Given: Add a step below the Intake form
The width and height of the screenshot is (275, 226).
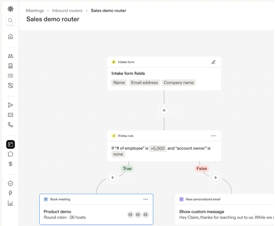Looking at the screenshot, I should pyautogui.click(x=164, y=110).
